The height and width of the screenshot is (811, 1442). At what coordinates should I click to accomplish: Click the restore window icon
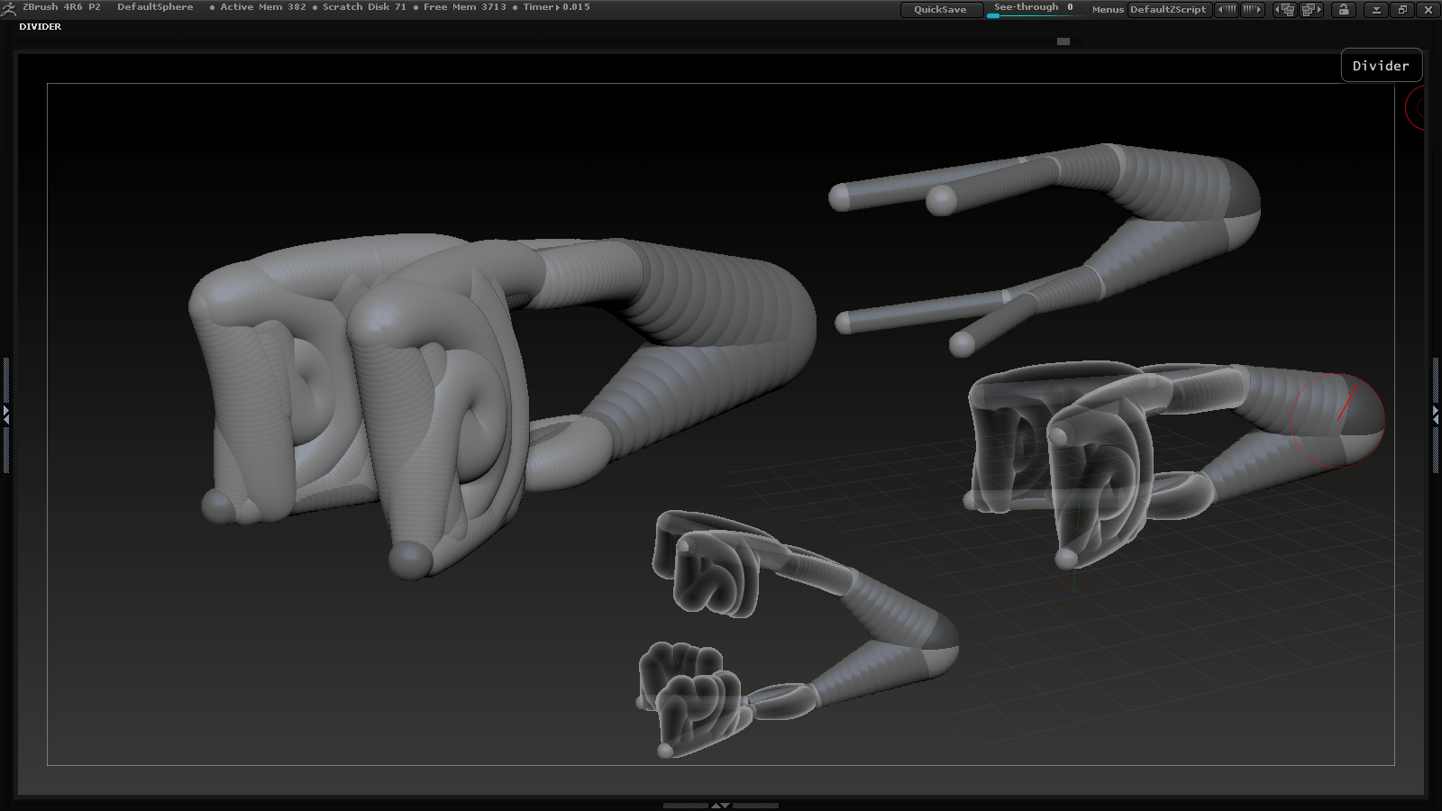[1402, 9]
